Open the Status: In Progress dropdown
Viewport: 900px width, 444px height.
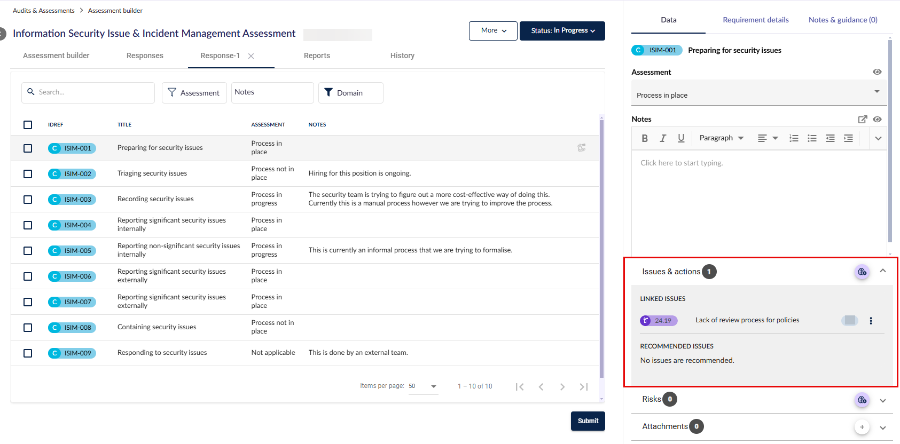tap(562, 31)
